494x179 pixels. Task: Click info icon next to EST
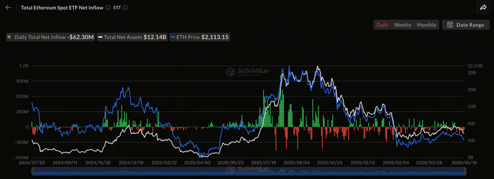[125, 8]
